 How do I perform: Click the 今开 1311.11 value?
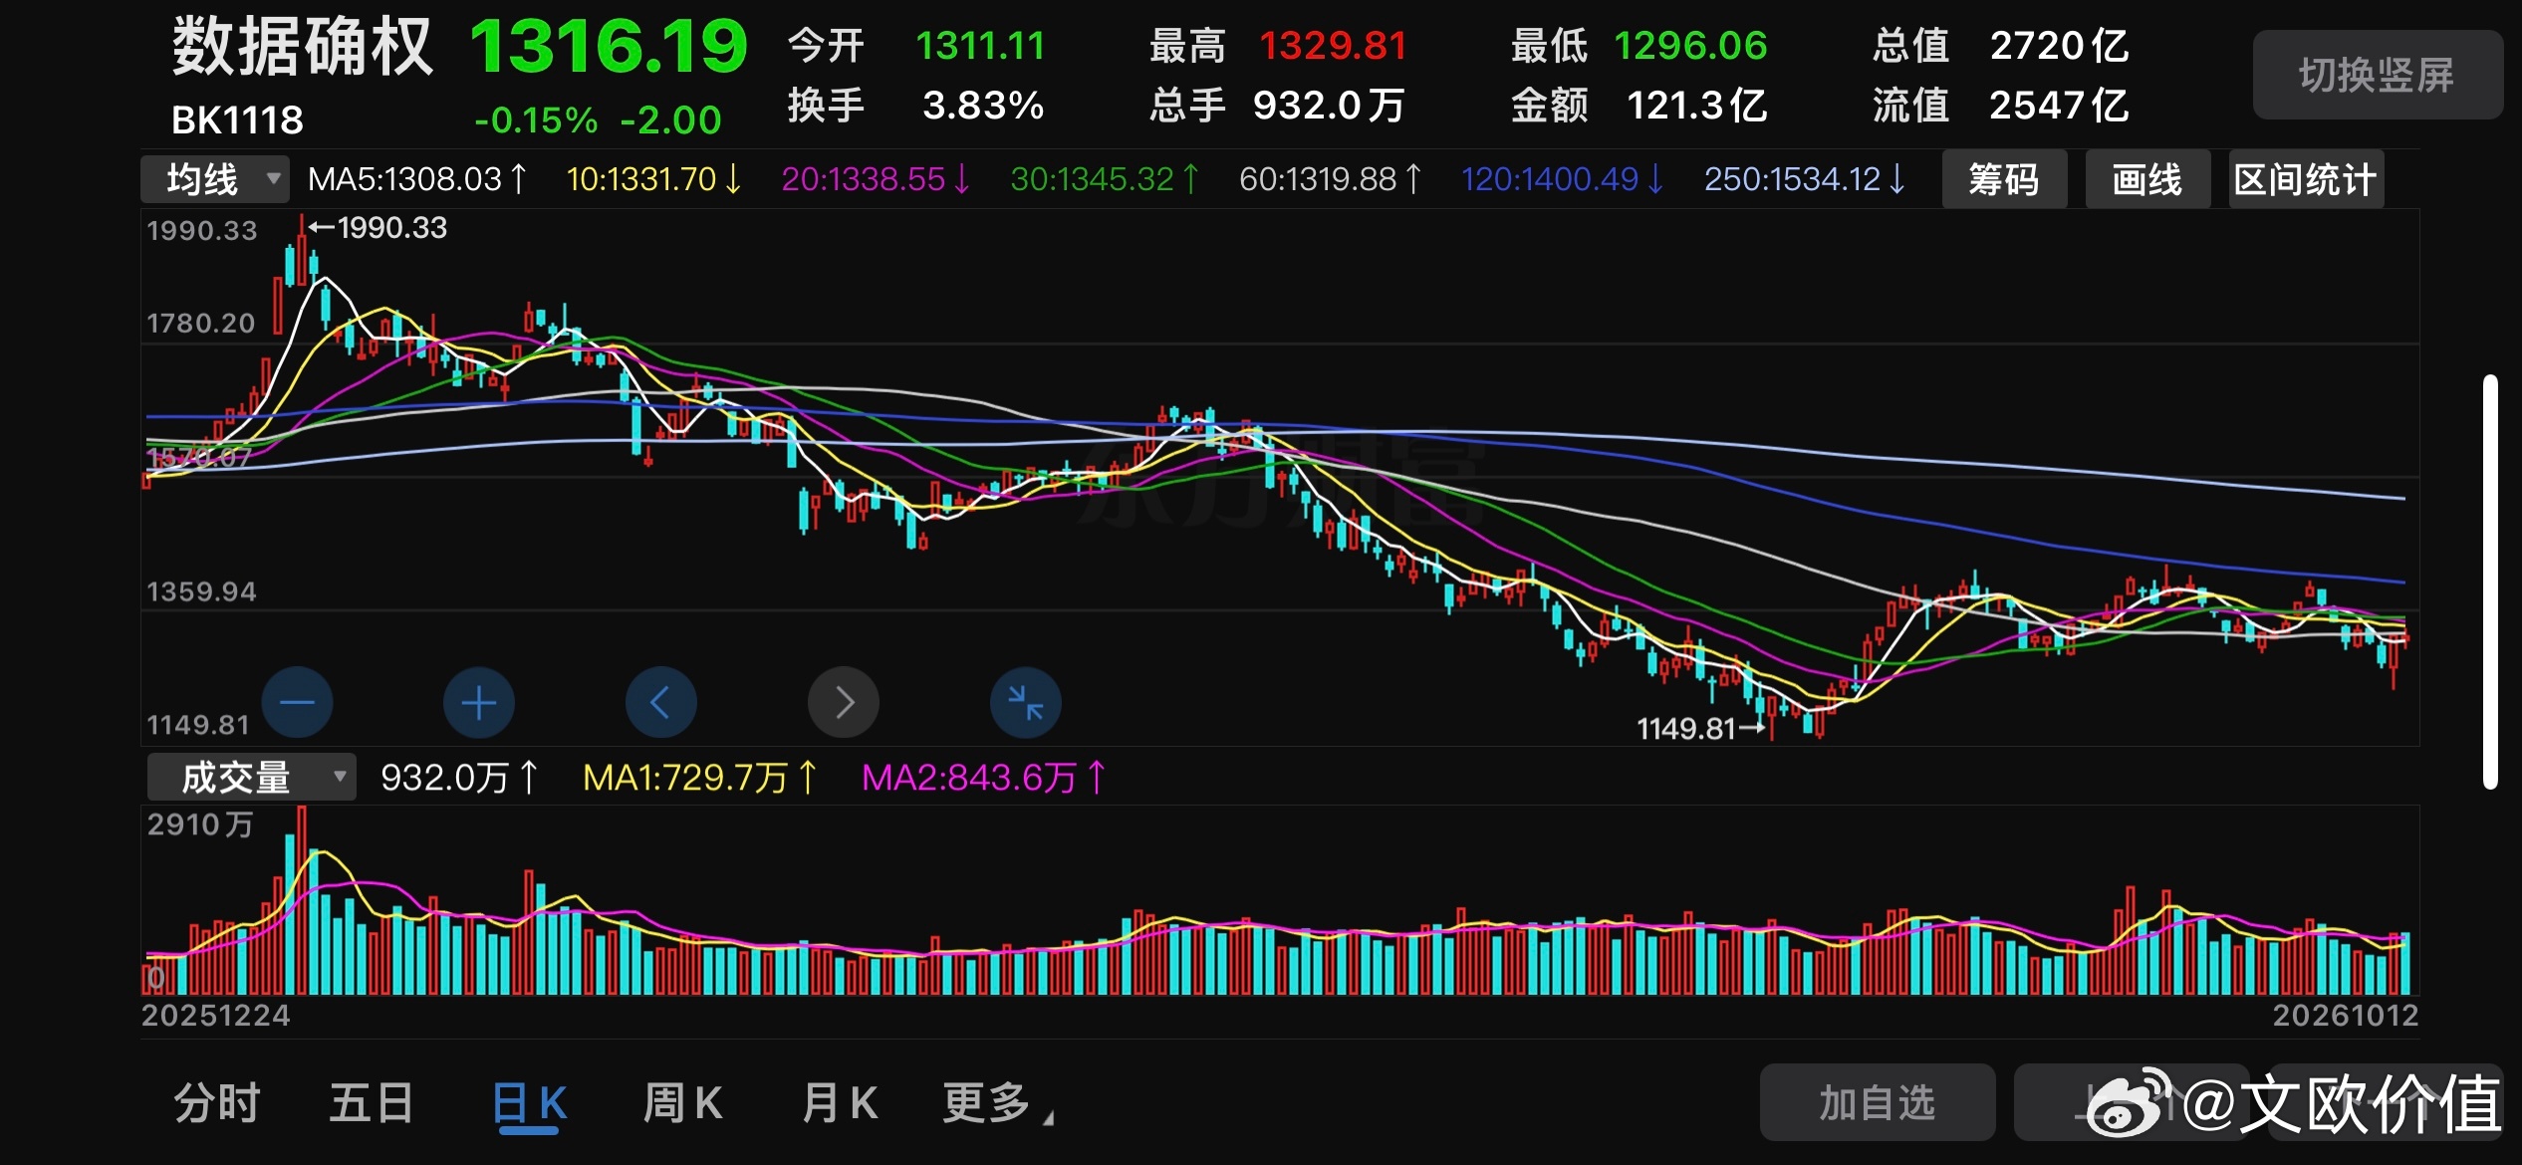click(981, 46)
